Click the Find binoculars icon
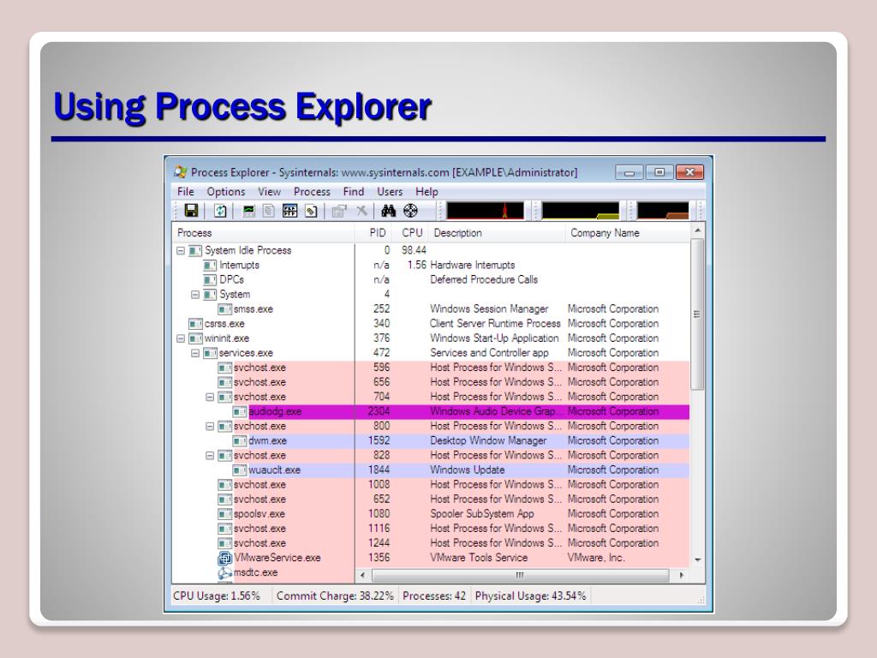 [388, 211]
